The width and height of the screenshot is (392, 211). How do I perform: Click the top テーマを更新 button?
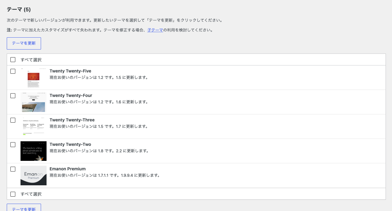24,43
